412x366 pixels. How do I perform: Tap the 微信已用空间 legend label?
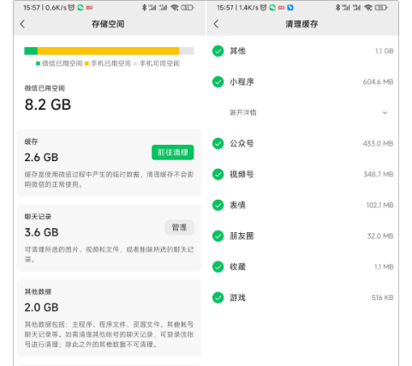click(63, 63)
